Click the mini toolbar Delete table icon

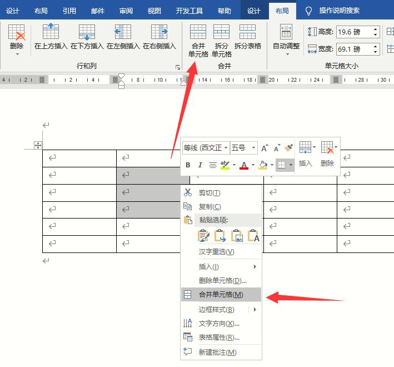(x=327, y=147)
